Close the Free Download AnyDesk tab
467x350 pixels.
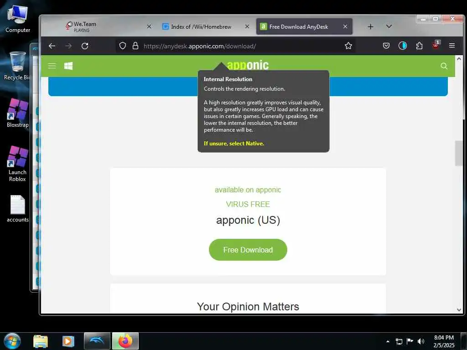tap(345, 26)
